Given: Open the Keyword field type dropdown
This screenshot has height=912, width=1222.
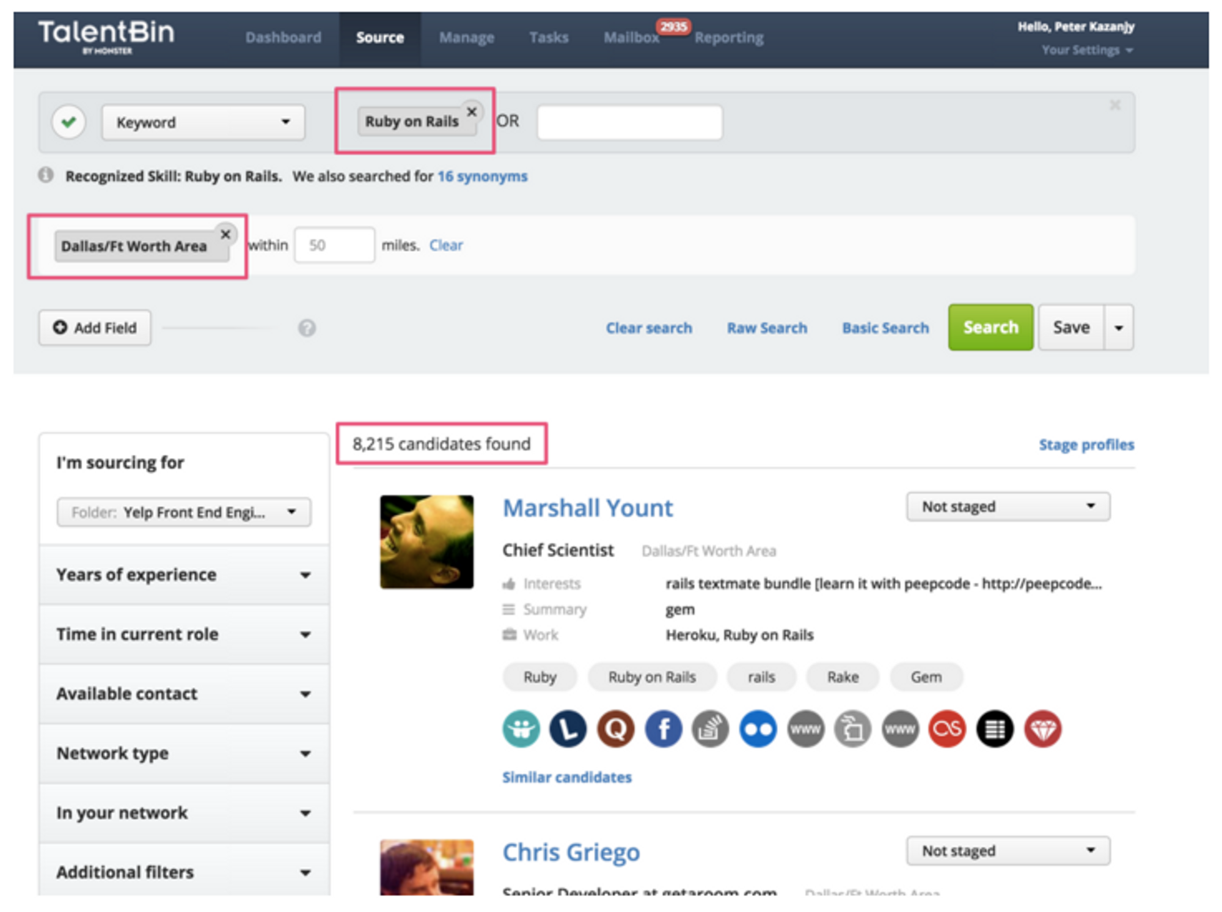Looking at the screenshot, I should [203, 122].
